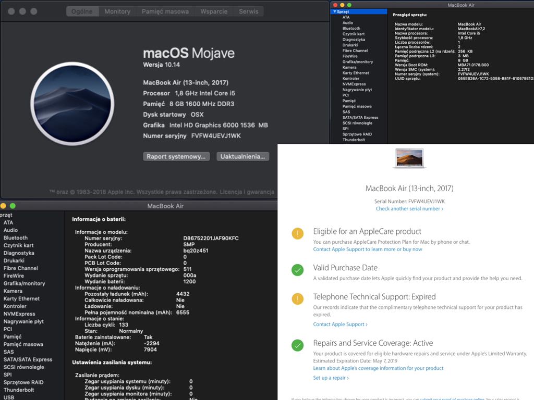Select Kamera in bottom-left window sidebar

tap(13, 291)
